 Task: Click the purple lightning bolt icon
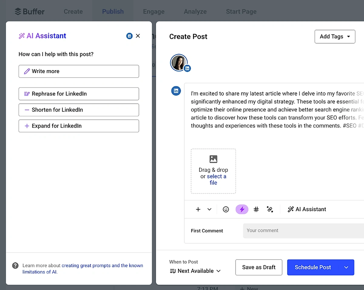pyautogui.click(x=242, y=209)
